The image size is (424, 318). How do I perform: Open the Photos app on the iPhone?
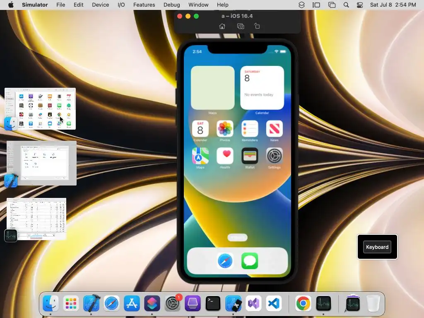(225, 128)
